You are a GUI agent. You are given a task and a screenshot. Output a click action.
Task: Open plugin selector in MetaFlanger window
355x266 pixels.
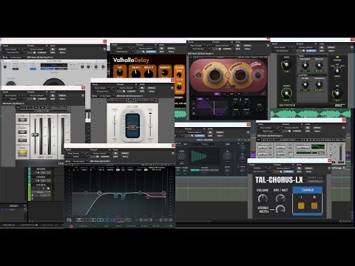coord(268,131)
